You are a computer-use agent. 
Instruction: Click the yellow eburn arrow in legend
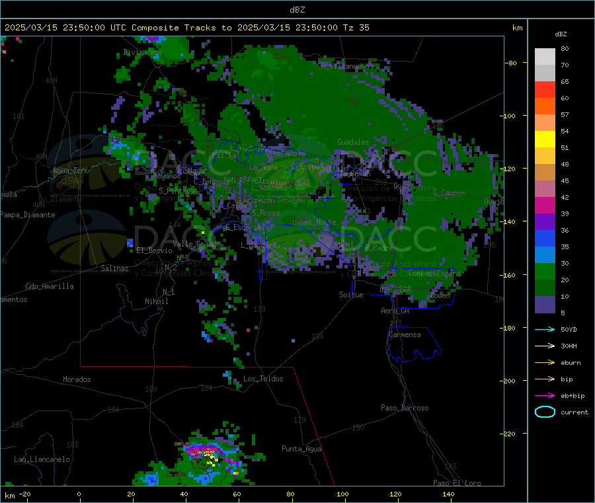545,363
